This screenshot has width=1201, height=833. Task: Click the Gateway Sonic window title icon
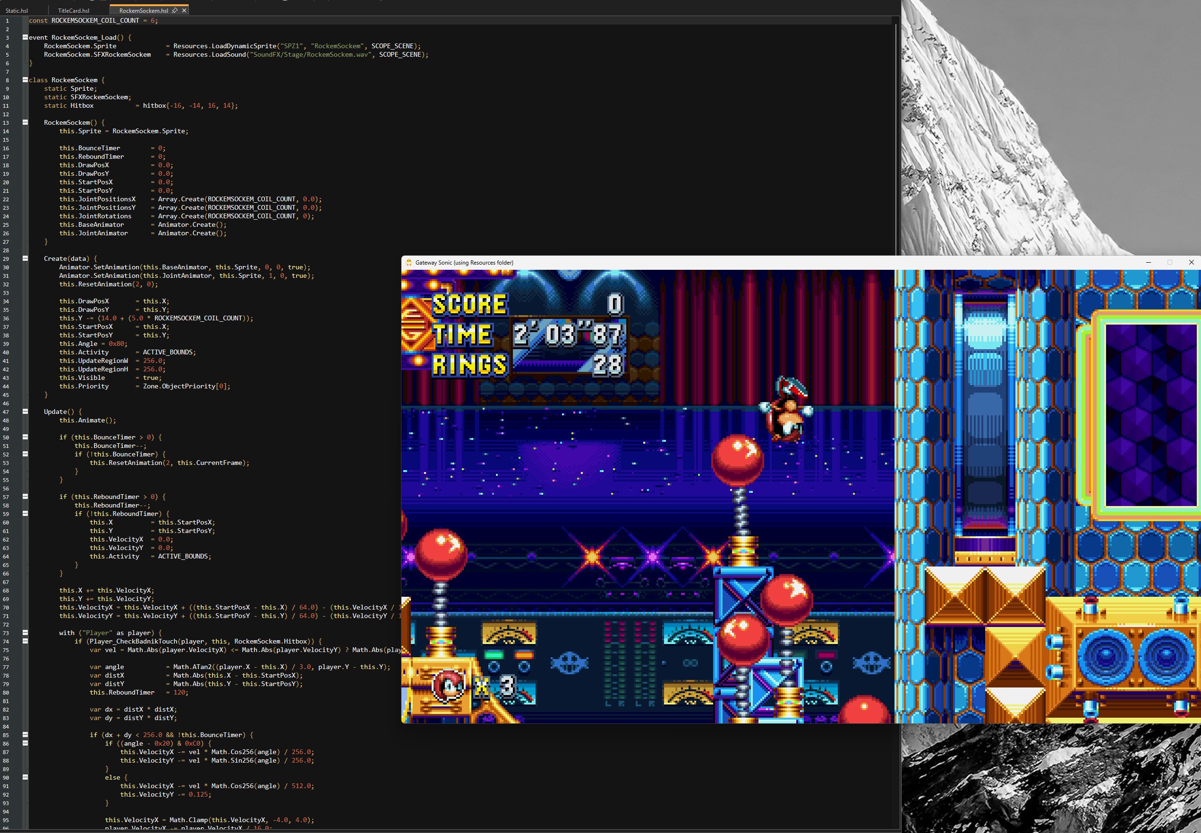tap(409, 263)
